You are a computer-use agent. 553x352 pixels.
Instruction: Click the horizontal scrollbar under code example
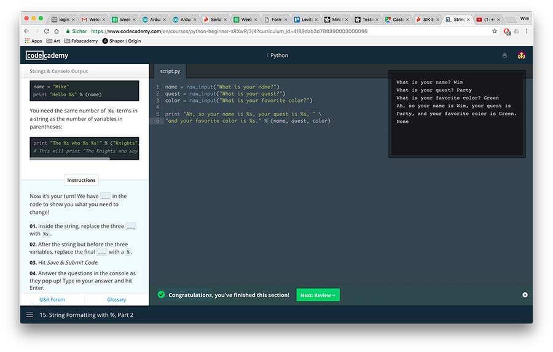[70, 158]
